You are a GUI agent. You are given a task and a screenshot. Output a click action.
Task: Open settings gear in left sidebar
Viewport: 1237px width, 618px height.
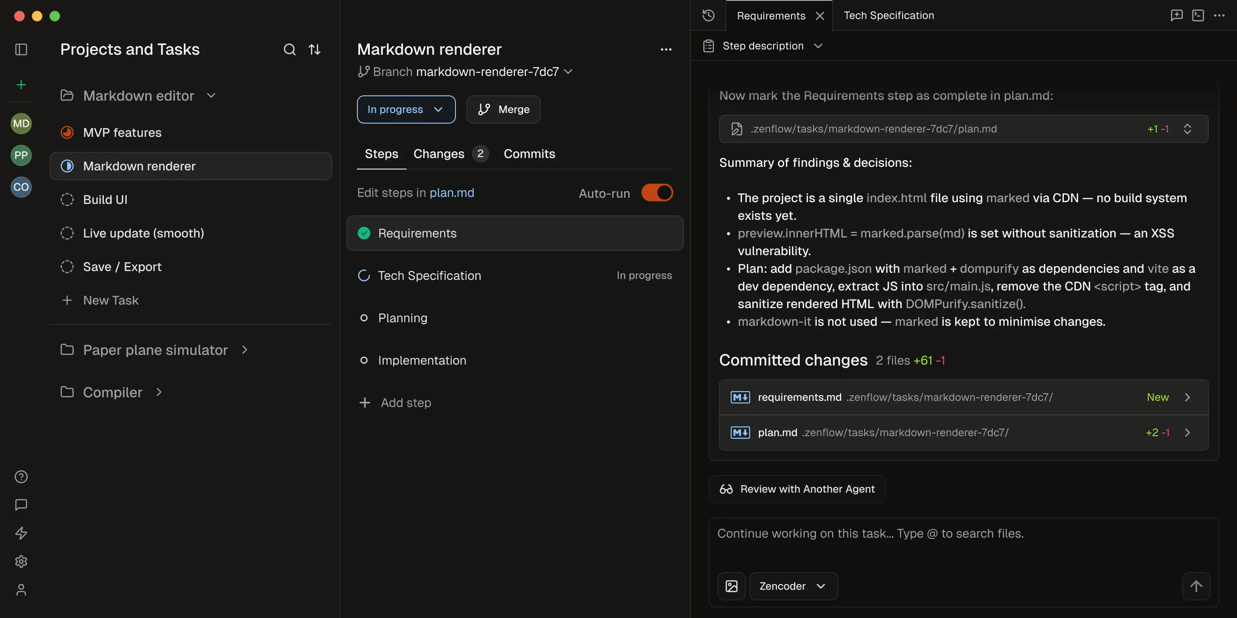click(21, 561)
